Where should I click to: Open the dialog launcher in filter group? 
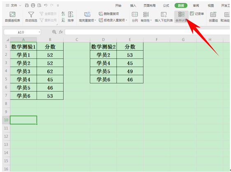coord(57,24)
